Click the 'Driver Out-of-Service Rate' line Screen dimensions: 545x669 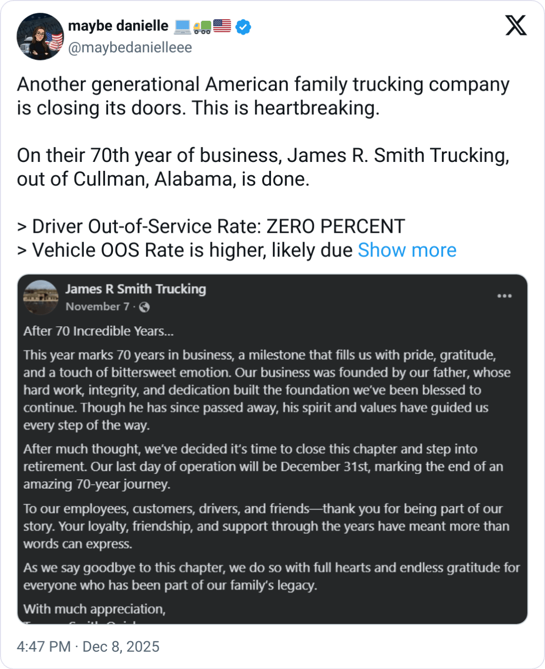(x=211, y=227)
